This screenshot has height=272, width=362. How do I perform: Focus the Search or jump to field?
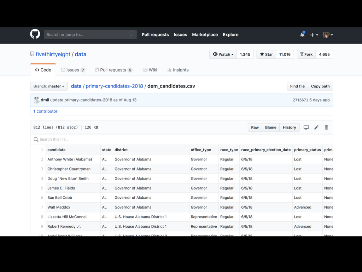(x=90, y=35)
